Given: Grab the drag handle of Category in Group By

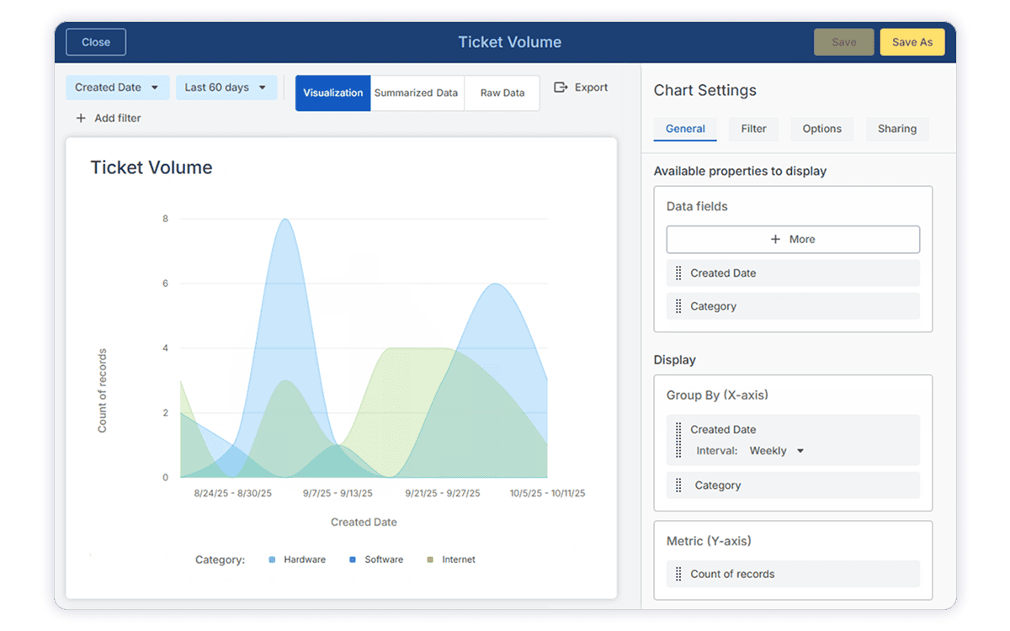Looking at the screenshot, I should pos(678,485).
